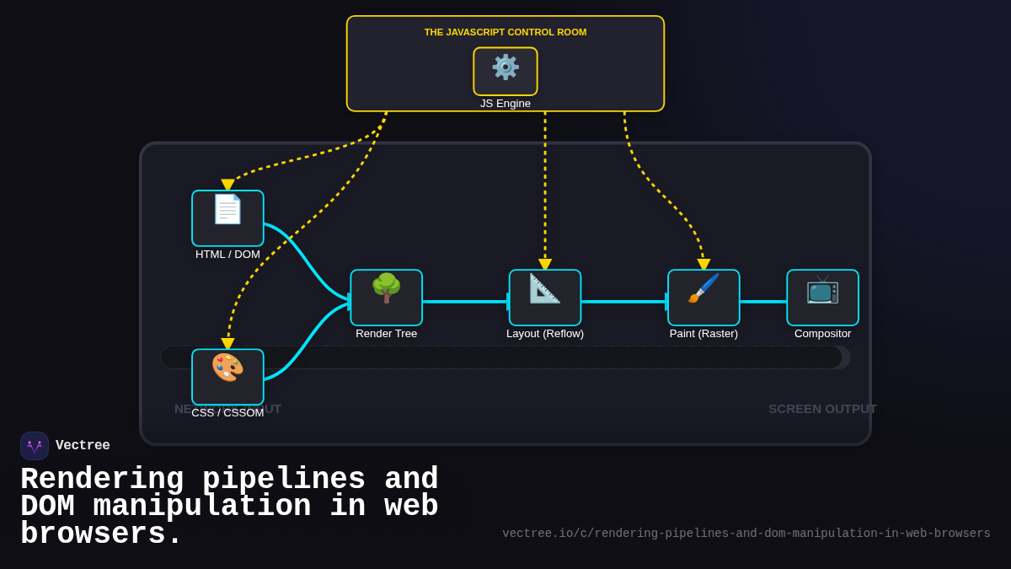The image size is (1011, 569).
Task: Click the Vectree brand name text
Action: pyautogui.click(x=83, y=445)
